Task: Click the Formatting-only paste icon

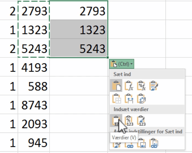Action: [116, 143]
